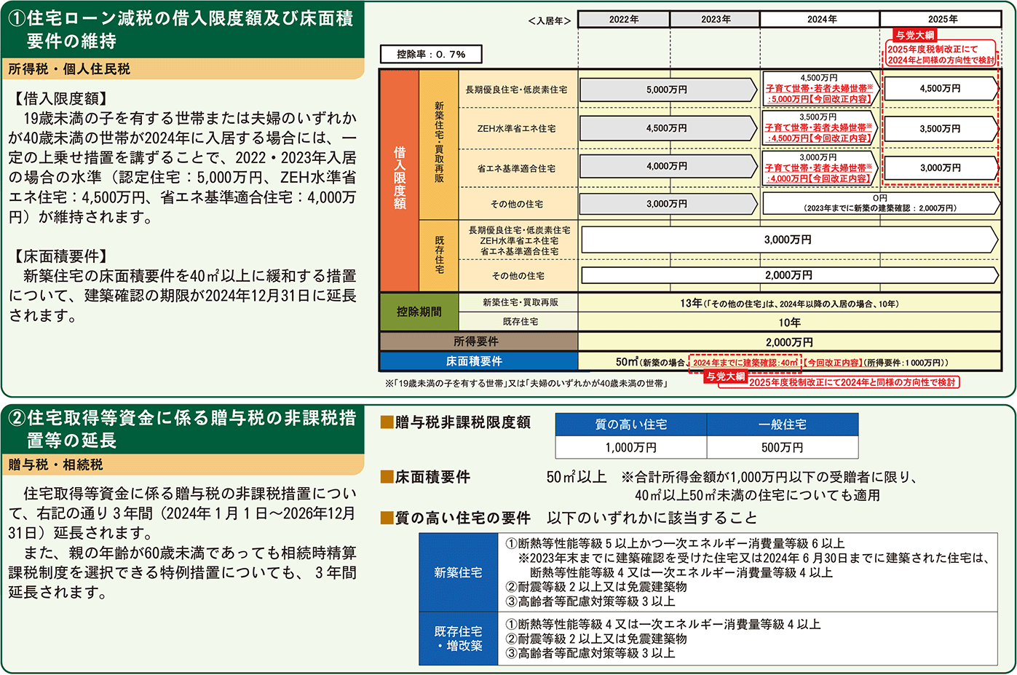The image size is (1017, 675).
Task: Click the ZEH水準省エネ住宅 row label for 新築
Action: coord(516,128)
